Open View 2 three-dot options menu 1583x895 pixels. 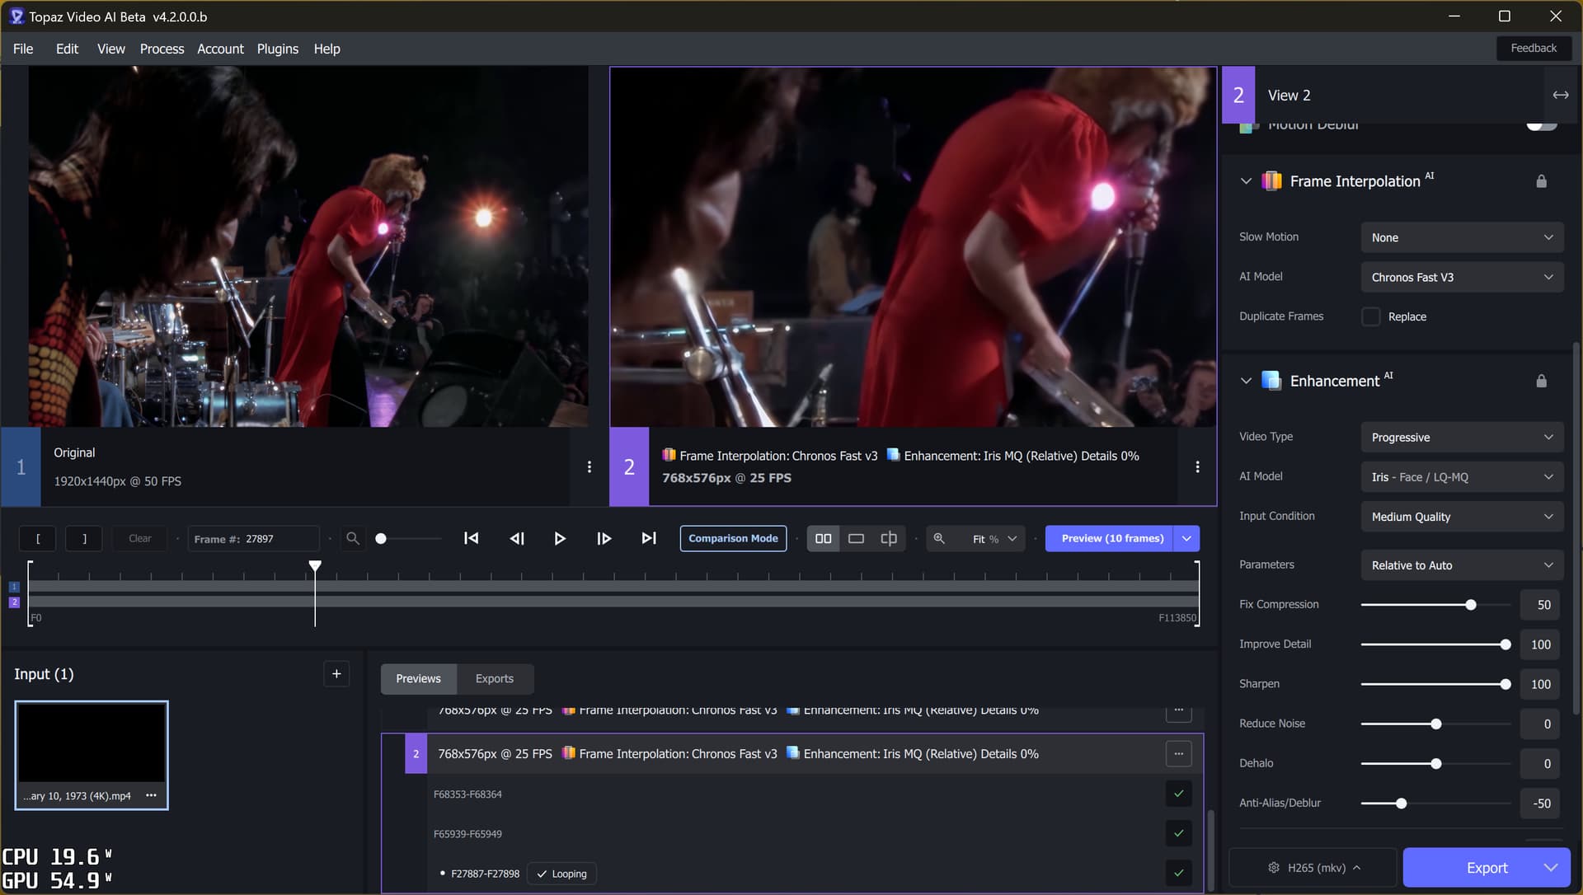[x=1197, y=466]
